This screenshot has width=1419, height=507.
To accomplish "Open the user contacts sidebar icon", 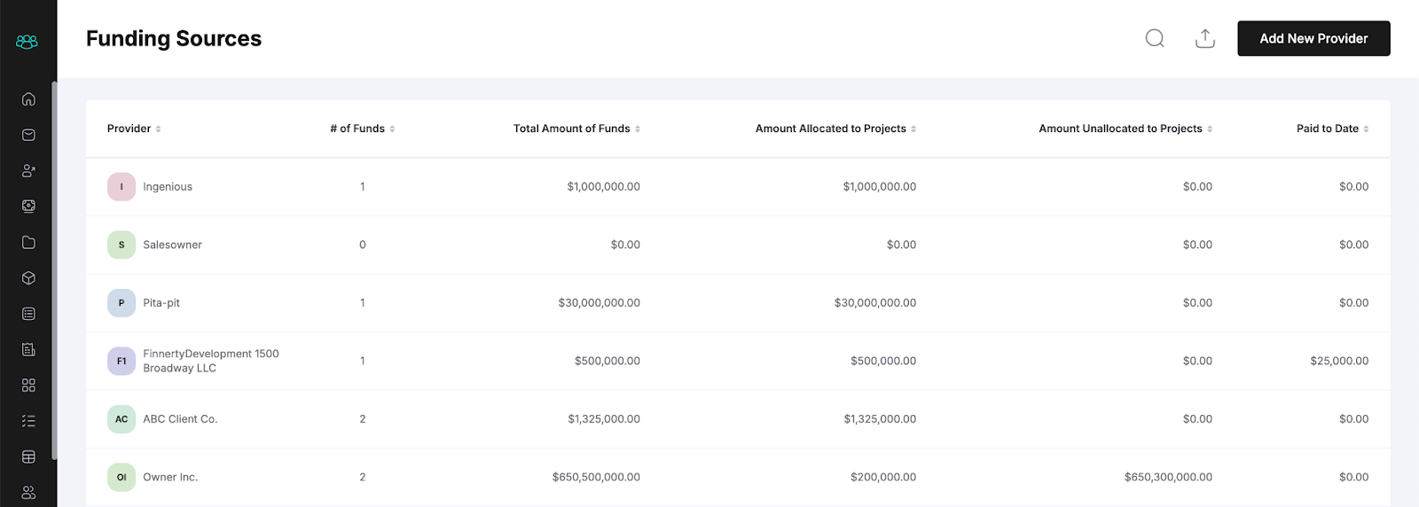I will click(x=28, y=171).
